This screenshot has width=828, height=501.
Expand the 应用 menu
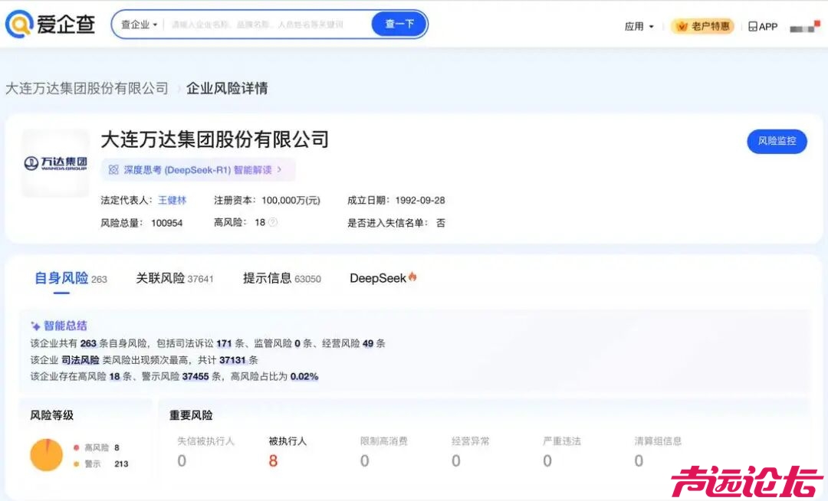coord(639,26)
